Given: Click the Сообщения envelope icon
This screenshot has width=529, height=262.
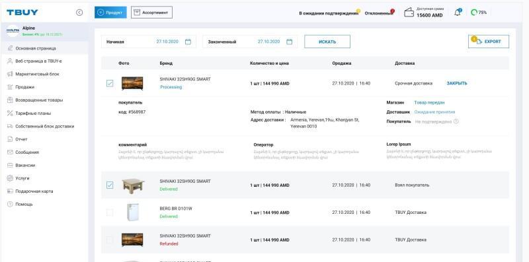Looking at the screenshot, I should [10, 152].
